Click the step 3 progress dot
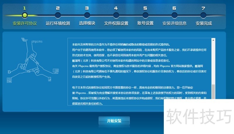234x134 pixels. (x=87, y=15)
